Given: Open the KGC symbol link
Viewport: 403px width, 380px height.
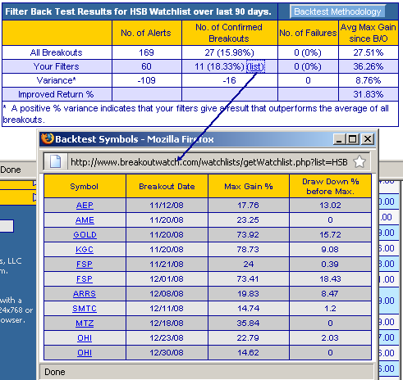Looking at the screenshot, I should coord(85,250).
